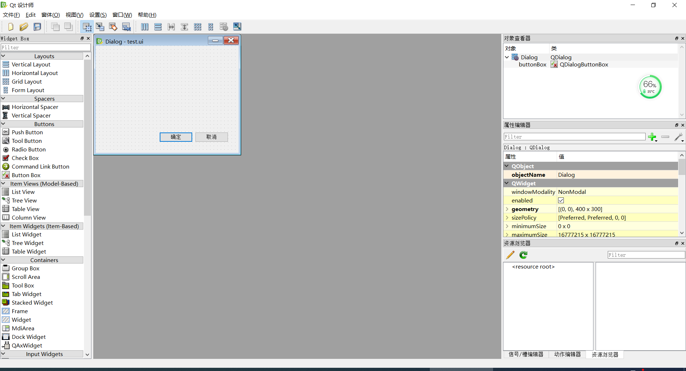
Task: Select the Radio Button widget entry
Action: (28, 149)
